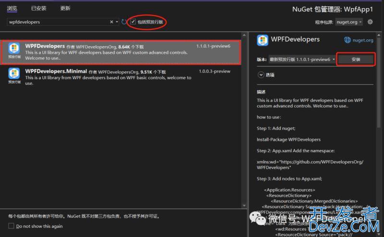Screen dimensions: 384x237
Task: Click the 描述 (Description) heading
Action: pyautogui.click(x=261, y=92)
